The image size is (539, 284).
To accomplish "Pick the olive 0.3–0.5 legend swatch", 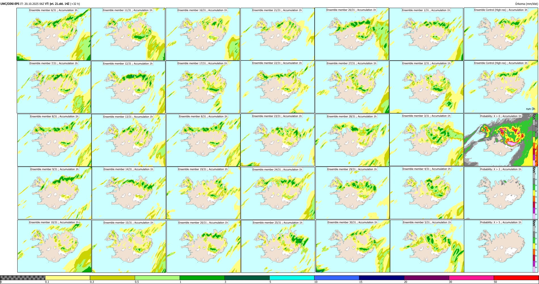I will pos(112,278).
